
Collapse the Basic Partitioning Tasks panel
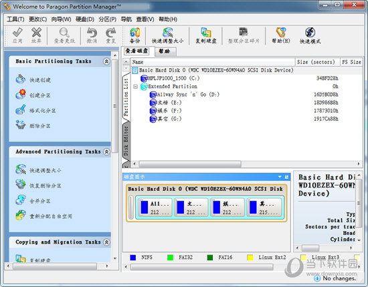tap(106, 61)
